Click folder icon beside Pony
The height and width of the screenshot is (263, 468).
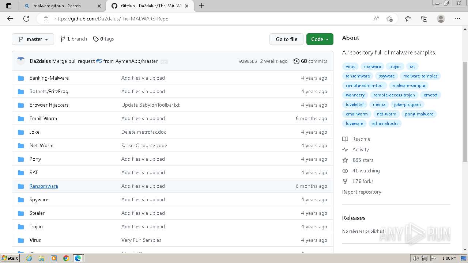click(x=21, y=159)
